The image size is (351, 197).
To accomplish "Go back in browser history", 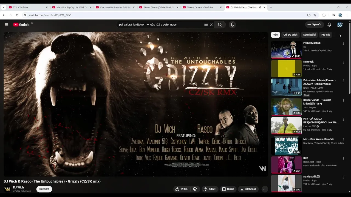I will pos(4,15).
